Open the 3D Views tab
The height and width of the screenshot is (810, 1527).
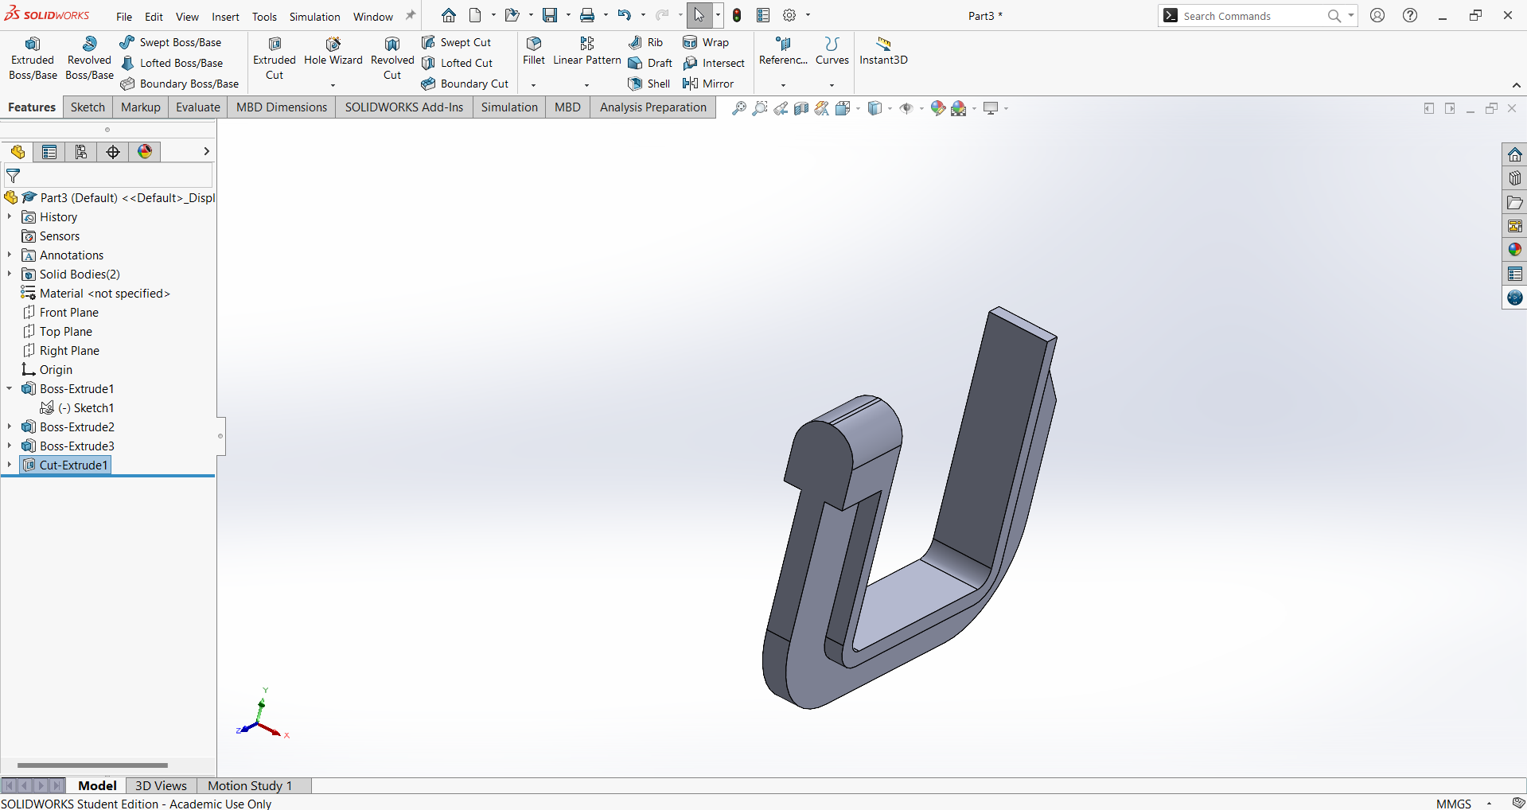161,785
